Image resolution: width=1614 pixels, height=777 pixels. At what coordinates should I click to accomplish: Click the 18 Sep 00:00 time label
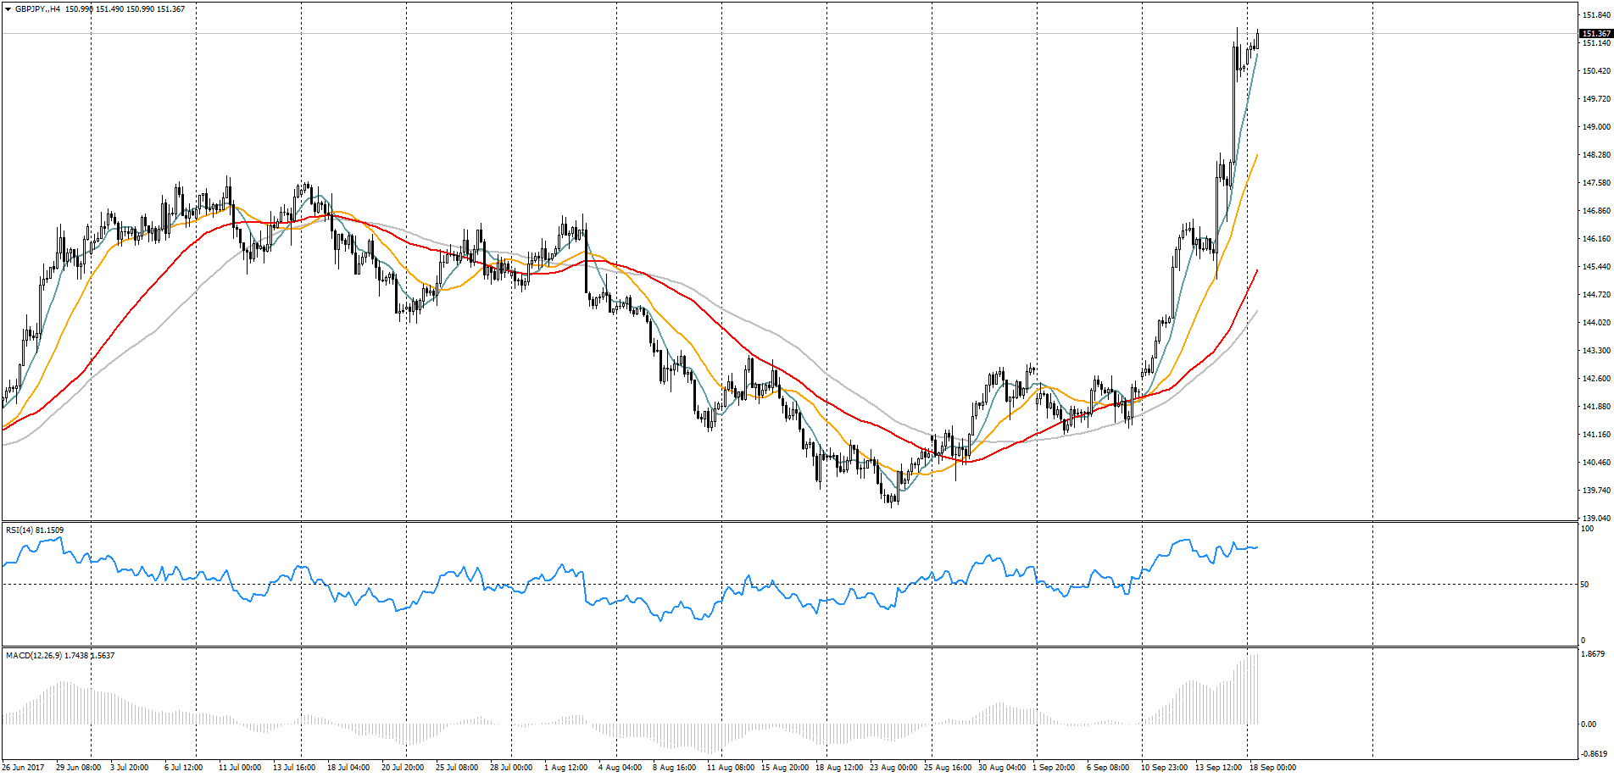pos(1272,768)
